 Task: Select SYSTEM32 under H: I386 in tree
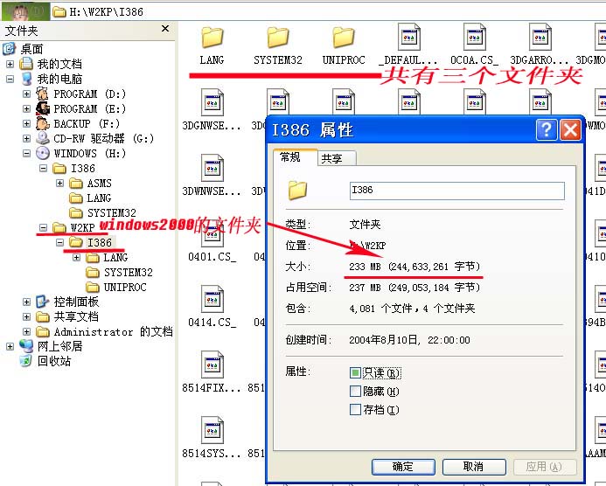(x=112, y=213)
